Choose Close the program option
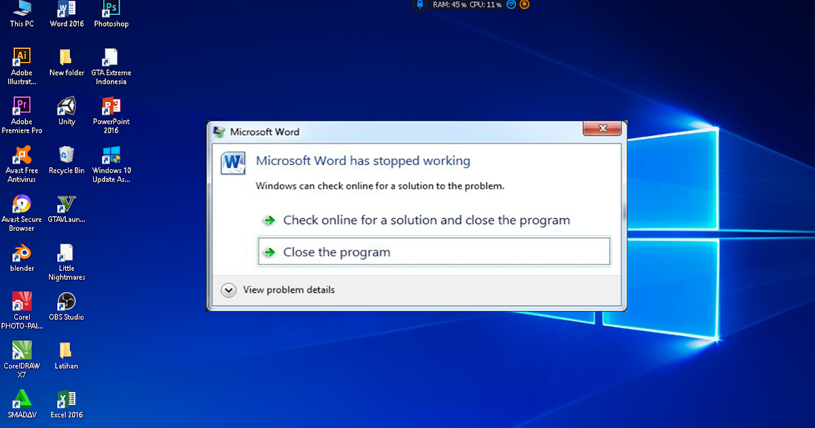This screenshot has width=815, height=428. pyautogui.click(x=434, y=251)
